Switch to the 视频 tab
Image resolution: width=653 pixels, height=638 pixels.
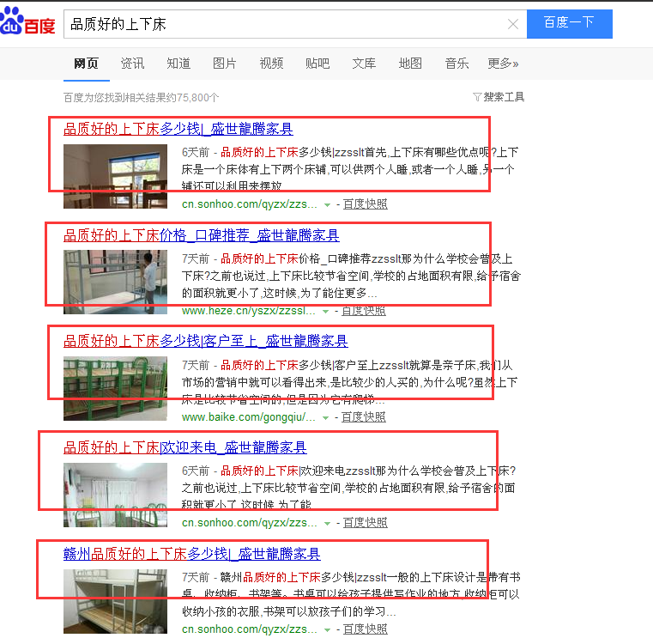click(x=271, y=64)
